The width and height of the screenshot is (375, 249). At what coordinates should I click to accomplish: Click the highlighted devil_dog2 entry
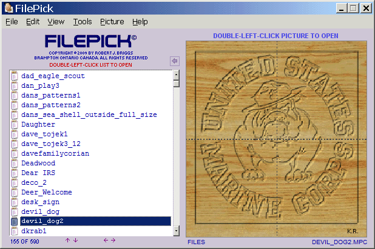click(x=95, y=221)
